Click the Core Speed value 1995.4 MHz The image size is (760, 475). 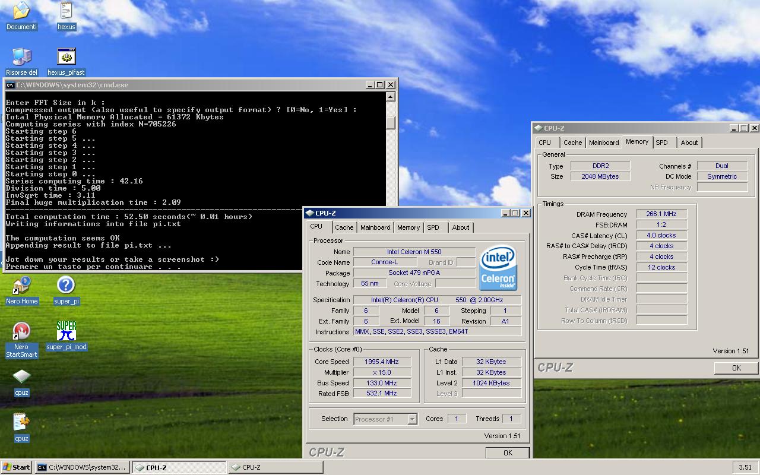(382, 362)
